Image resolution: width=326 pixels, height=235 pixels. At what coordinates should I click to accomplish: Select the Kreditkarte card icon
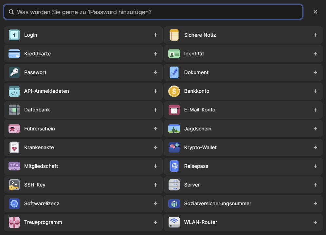tap(14, 54)
